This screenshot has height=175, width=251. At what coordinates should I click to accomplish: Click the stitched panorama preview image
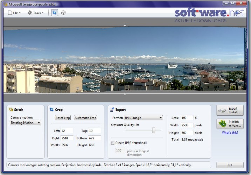[125, 60]
